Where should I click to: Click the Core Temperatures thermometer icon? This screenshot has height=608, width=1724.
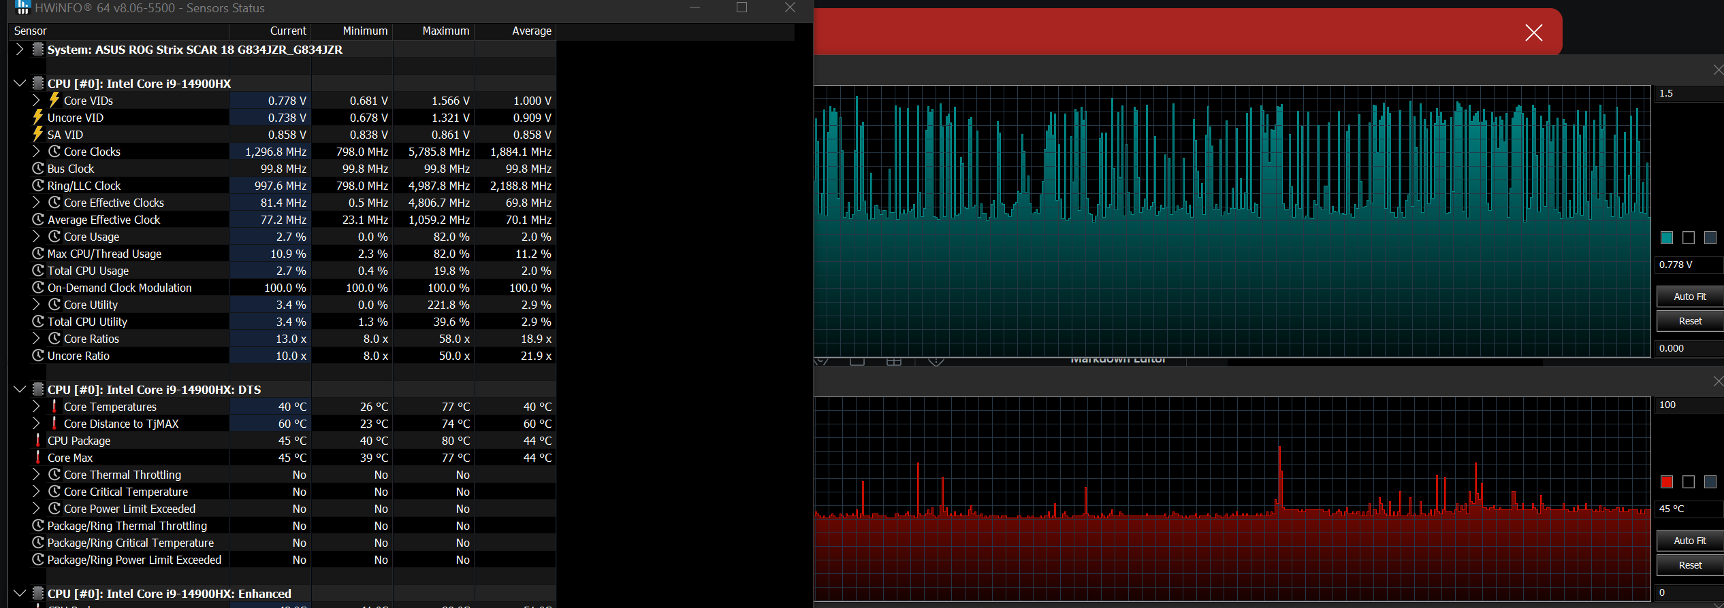click(x=54, y=406)
